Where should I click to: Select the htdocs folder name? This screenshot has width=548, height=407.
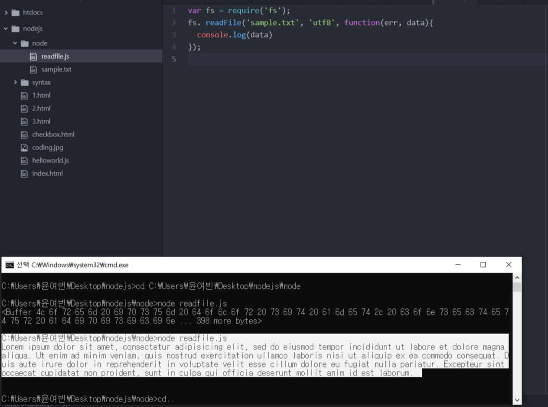[33, 13]
